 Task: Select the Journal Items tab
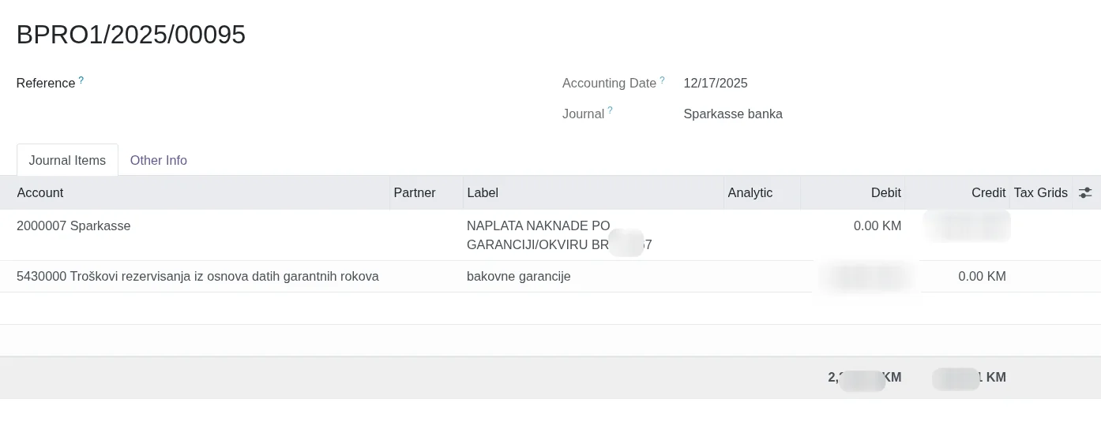point(67,160)
